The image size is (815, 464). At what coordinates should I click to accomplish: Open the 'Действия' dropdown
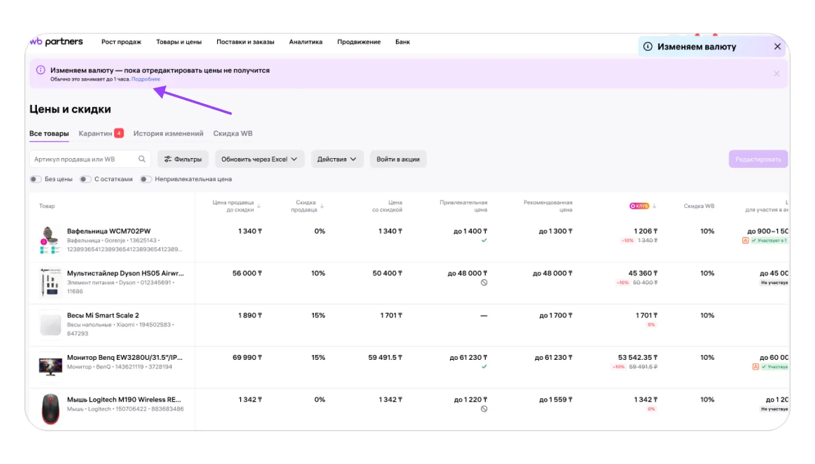pos(337,159)
